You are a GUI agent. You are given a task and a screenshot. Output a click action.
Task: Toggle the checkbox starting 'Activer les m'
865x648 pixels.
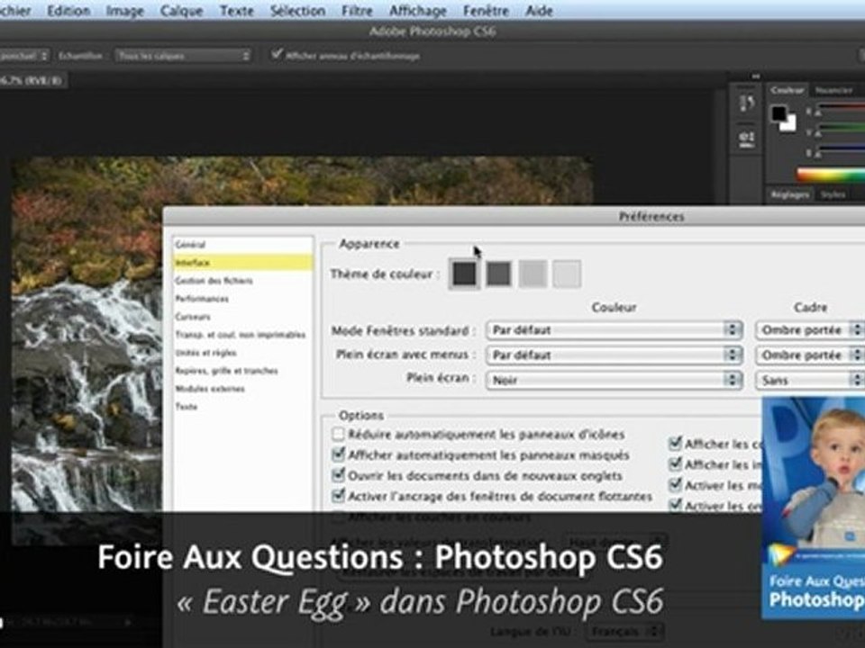(675, 484)
